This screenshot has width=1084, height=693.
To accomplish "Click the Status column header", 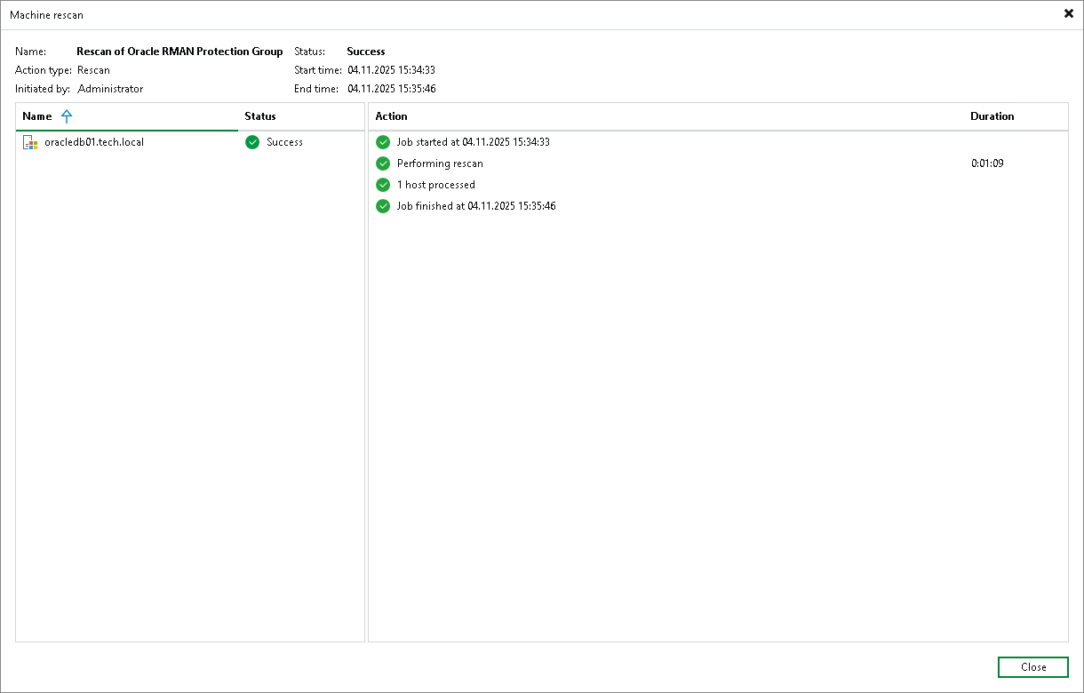I will point(259,116).
